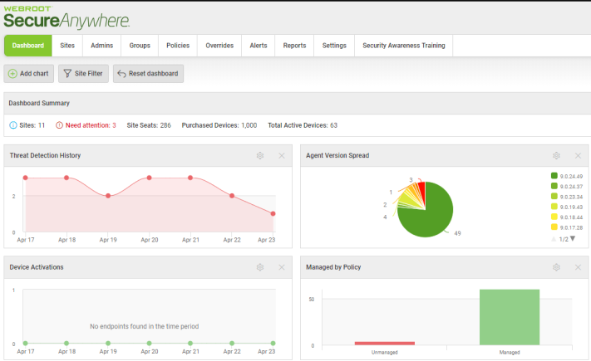The width and height of the screenshot is (591, 361).
Task: Toggle the 9.0.19.43 legend swatch
Action: pyautogui.click(x=554, y=207)
